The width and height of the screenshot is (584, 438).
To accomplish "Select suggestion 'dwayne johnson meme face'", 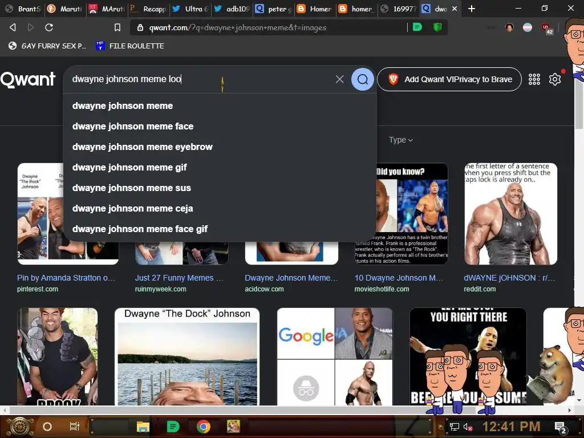I will [220, 126].
